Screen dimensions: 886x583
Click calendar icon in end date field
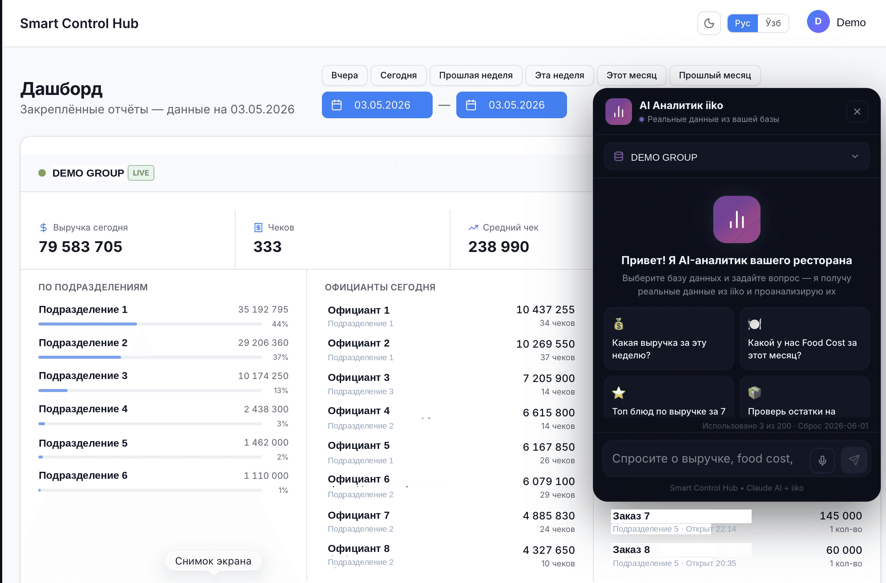(471, 105)
